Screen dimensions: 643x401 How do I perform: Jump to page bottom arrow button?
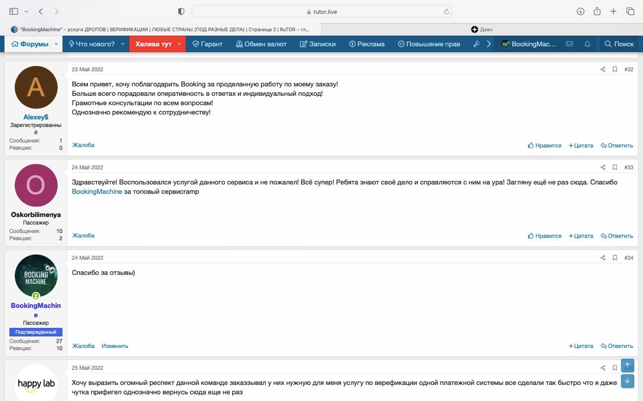(x=627, y=381)
